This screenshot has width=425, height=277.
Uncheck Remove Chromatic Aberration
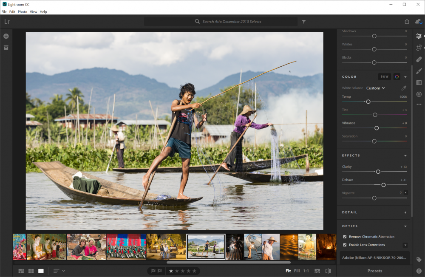pyautogui.click(x=345, y=237)
